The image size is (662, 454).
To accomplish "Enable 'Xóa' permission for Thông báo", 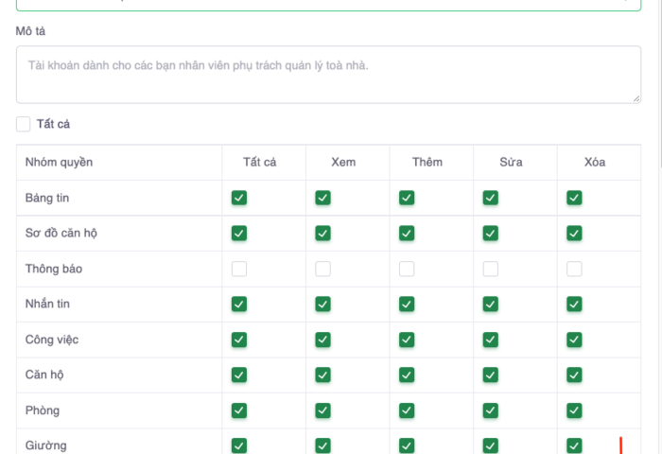I will 574,269.
